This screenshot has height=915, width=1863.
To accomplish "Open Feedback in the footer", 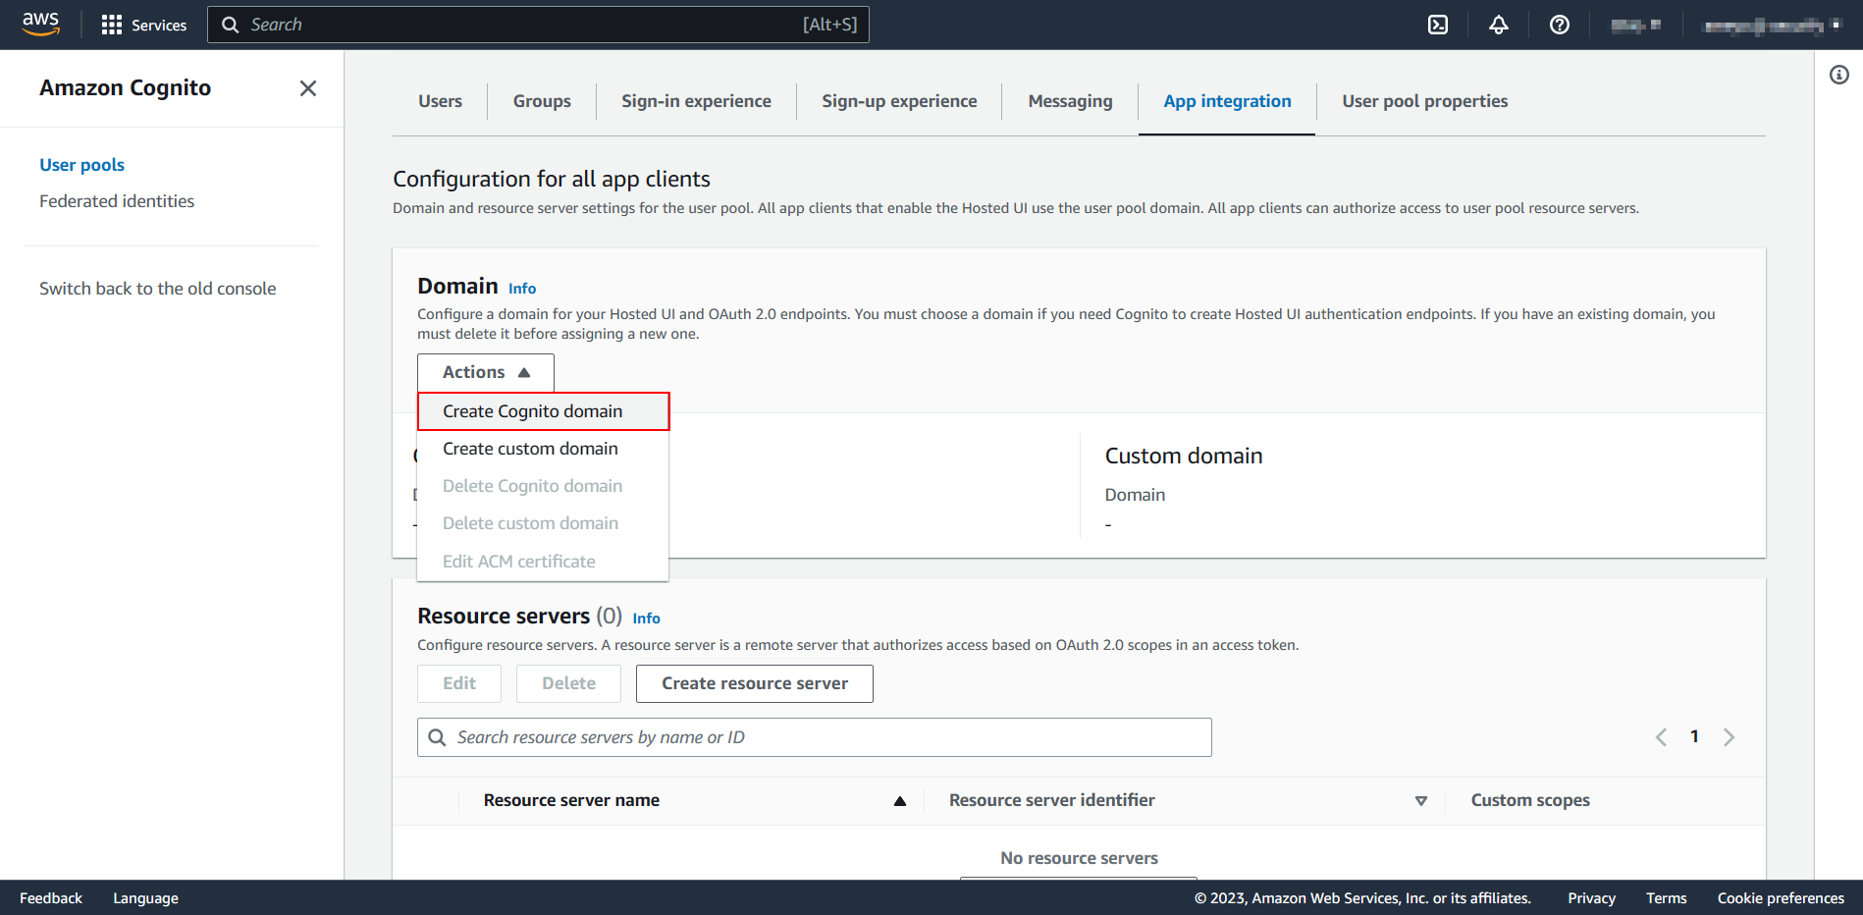I will point(51,898).
